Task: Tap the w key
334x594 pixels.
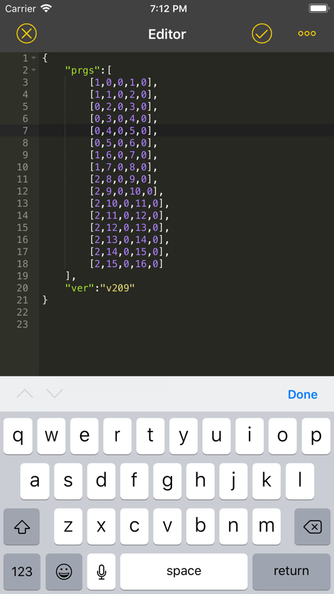Action: click(51, 436)
